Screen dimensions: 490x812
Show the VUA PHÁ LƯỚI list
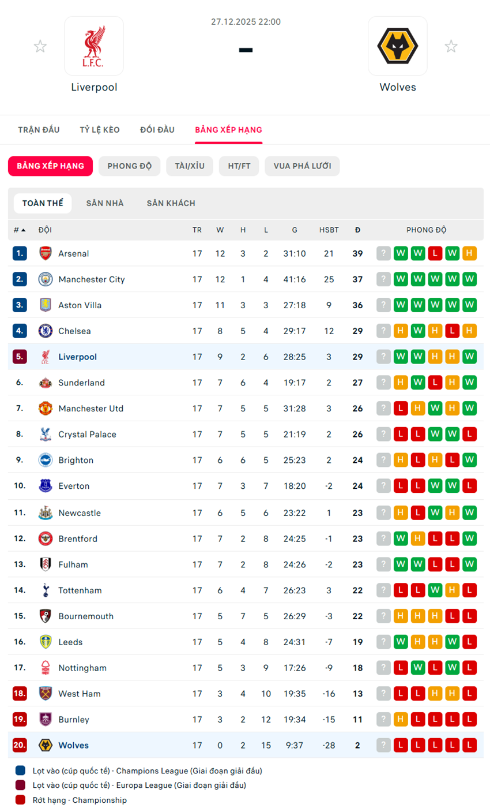pyautogui.click(x=302, y=166)
